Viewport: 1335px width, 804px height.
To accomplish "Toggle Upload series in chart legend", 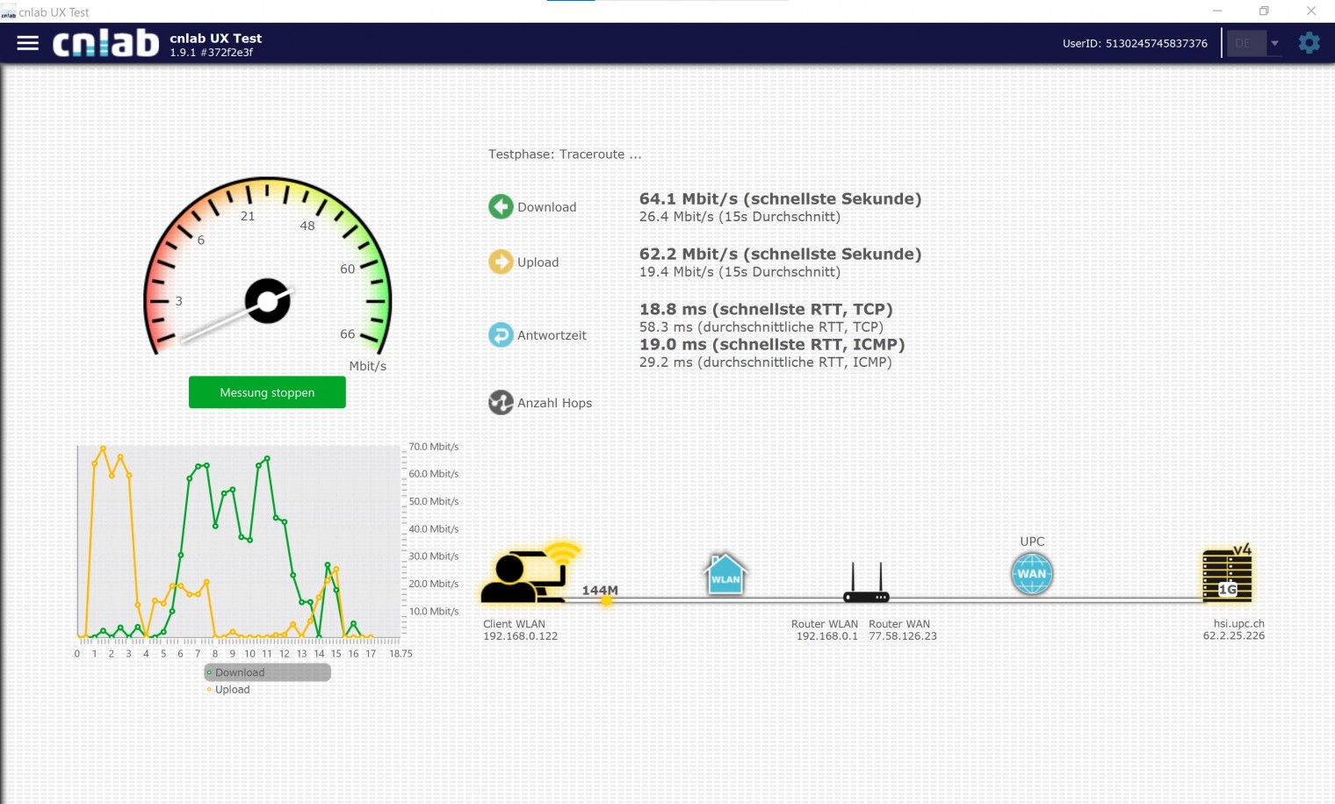I will coord(232,690).
